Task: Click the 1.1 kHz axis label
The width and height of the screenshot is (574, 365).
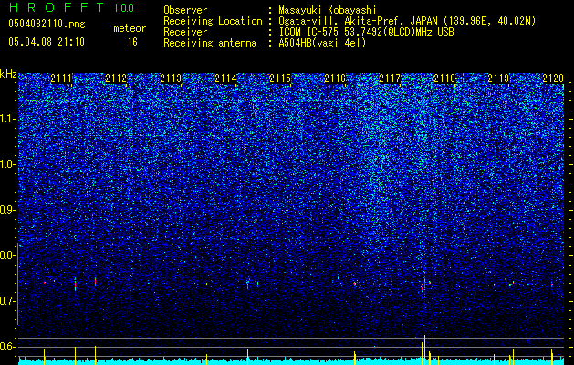Action: [x=8, y=119]
